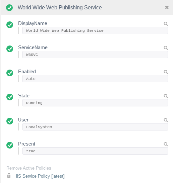Click green check status icon in panel header

(x=9, y=8)
